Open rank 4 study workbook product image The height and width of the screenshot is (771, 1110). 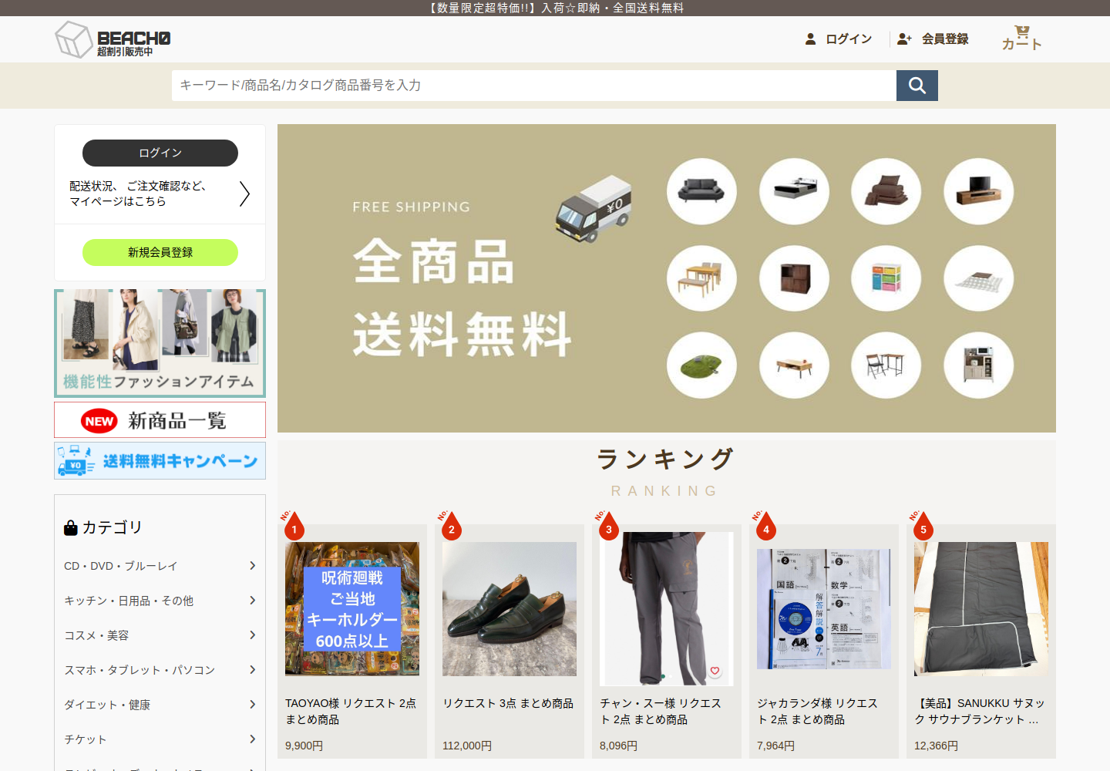click(x=824, y=609)
